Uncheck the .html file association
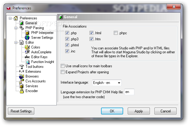 click(x=91, y=33)
